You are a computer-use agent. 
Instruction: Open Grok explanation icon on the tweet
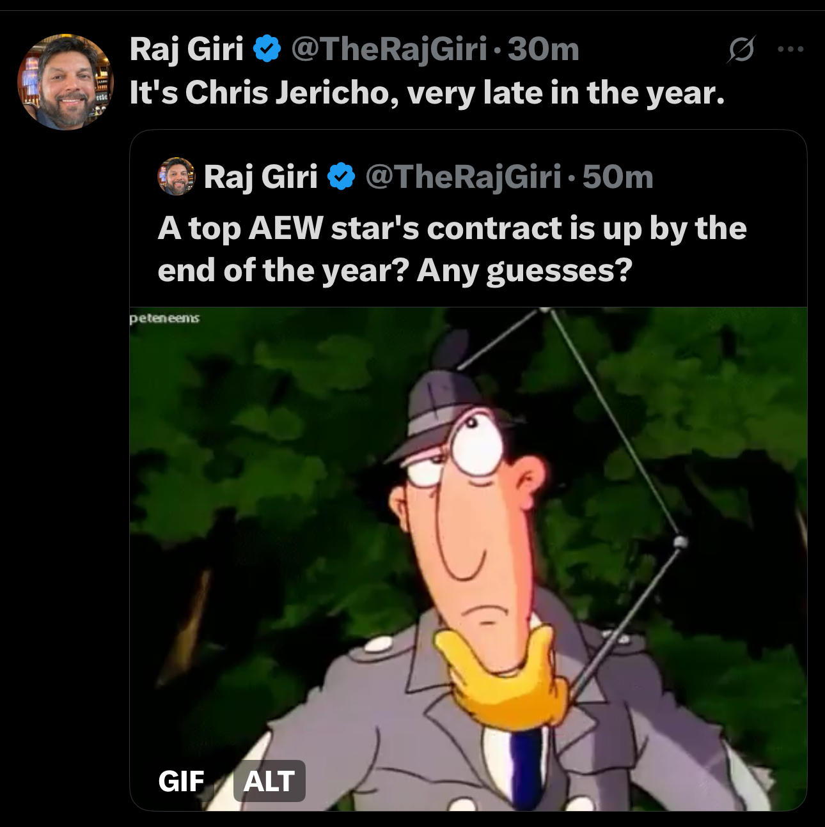point(741,49)
